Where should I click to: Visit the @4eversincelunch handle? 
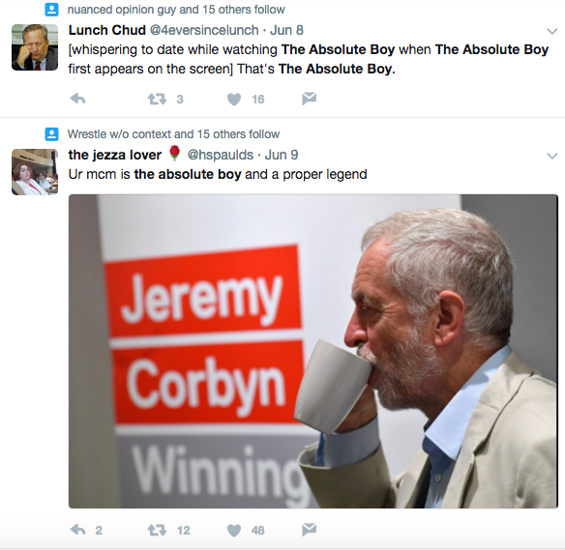204,30
